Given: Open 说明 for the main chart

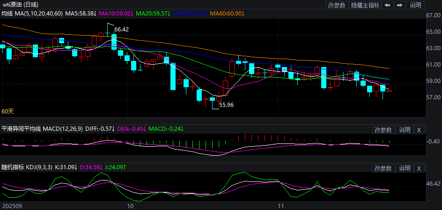Looking at the screenshot, I should tap(415, 6).
